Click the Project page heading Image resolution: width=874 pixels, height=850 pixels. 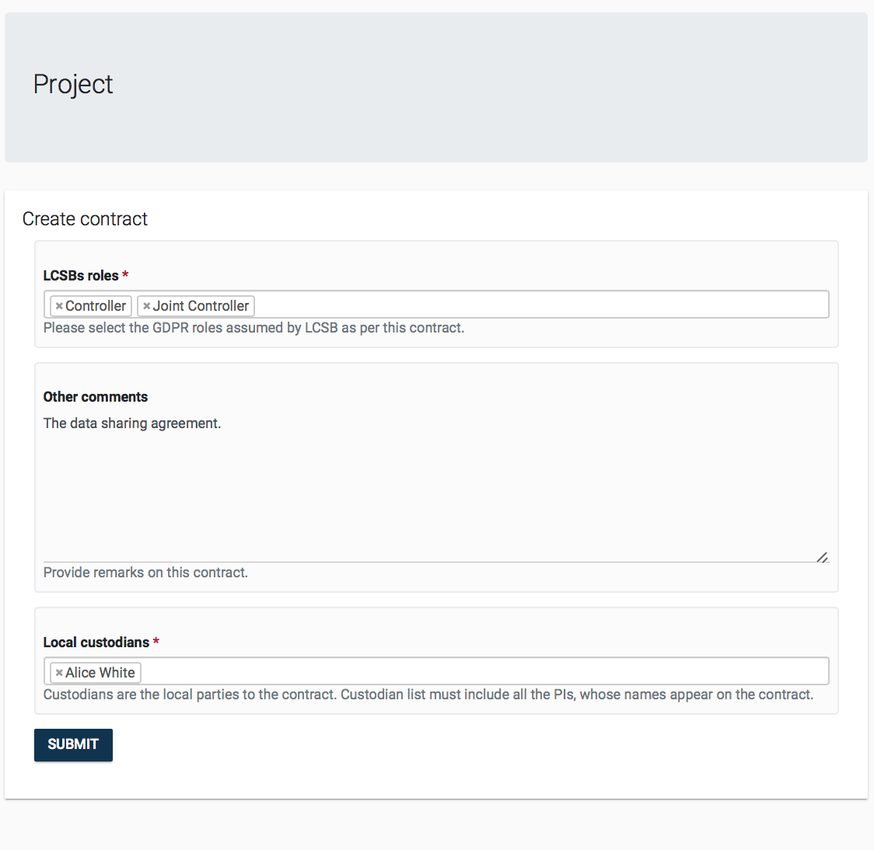[x=73, y=84]
